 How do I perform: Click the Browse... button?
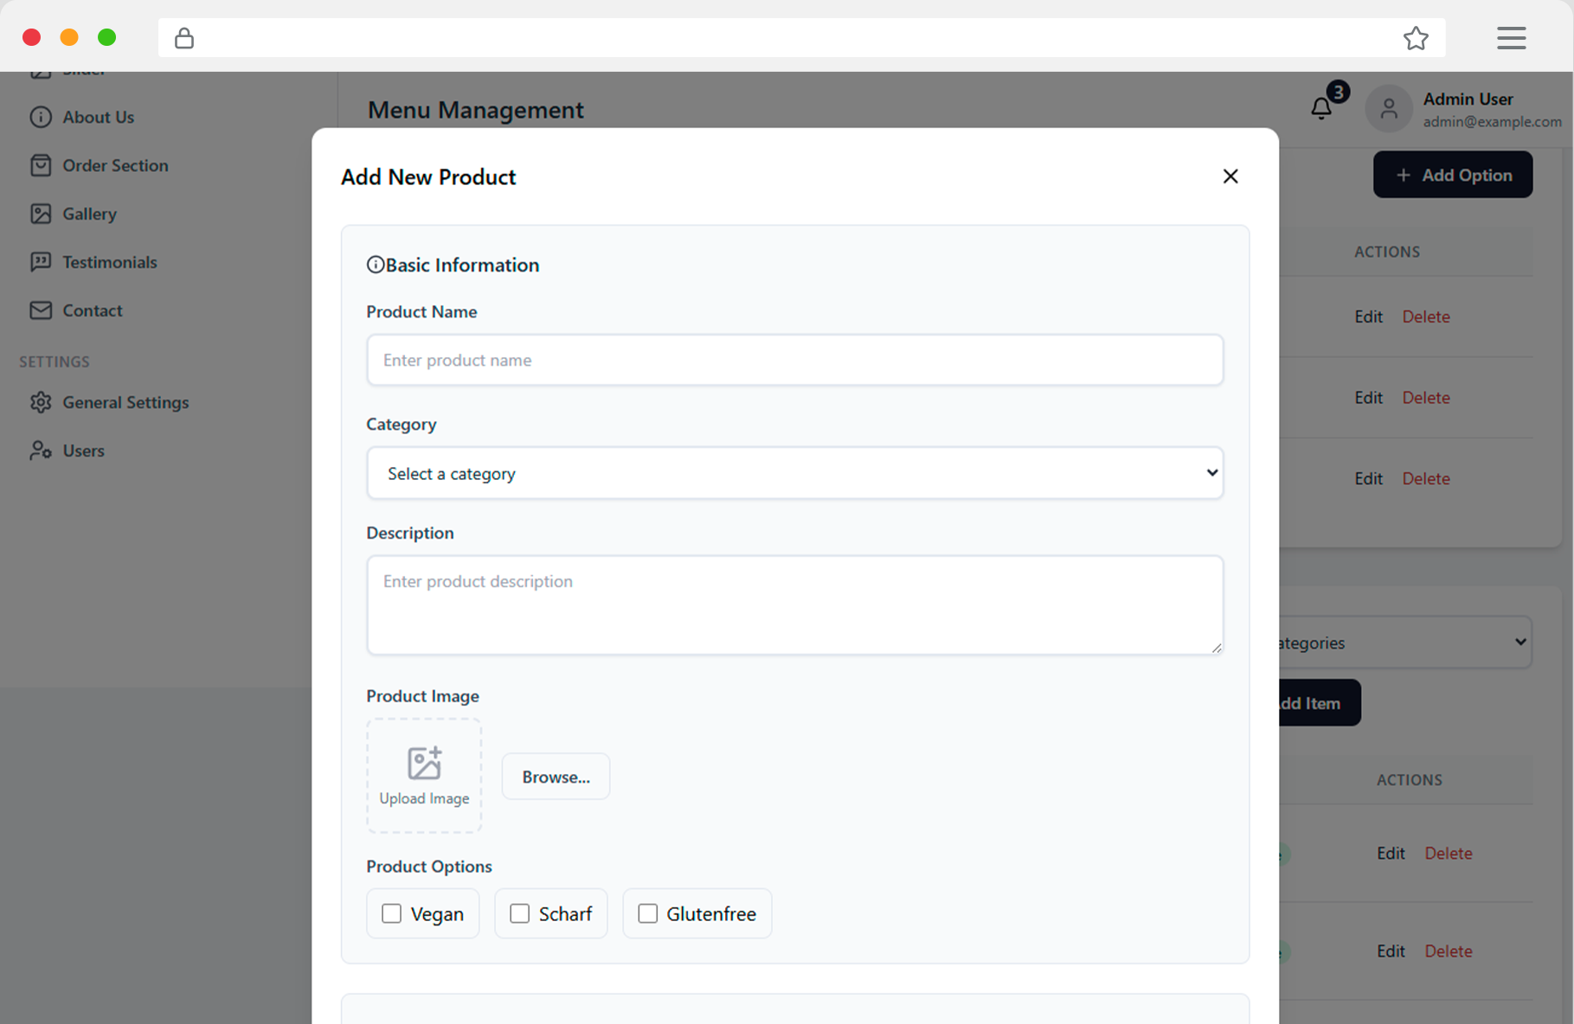coord(556,777)
